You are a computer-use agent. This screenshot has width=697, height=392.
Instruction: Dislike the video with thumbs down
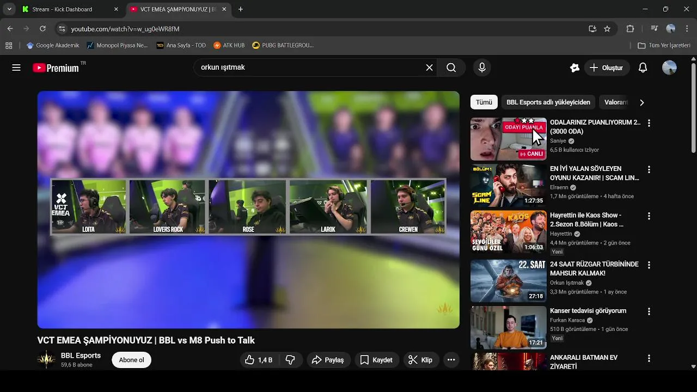point(291,360)
